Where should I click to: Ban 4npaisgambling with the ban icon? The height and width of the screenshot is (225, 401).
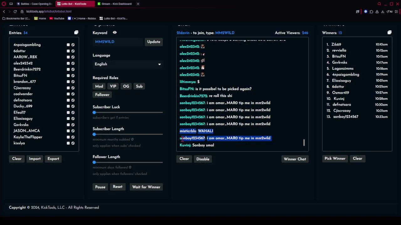pyautogui.click(x=73, y=45)
